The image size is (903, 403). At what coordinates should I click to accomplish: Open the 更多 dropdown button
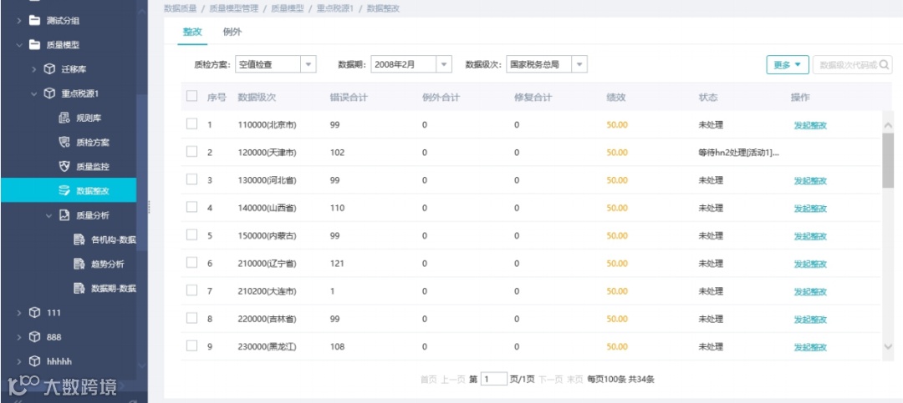[x=788, y=64]
